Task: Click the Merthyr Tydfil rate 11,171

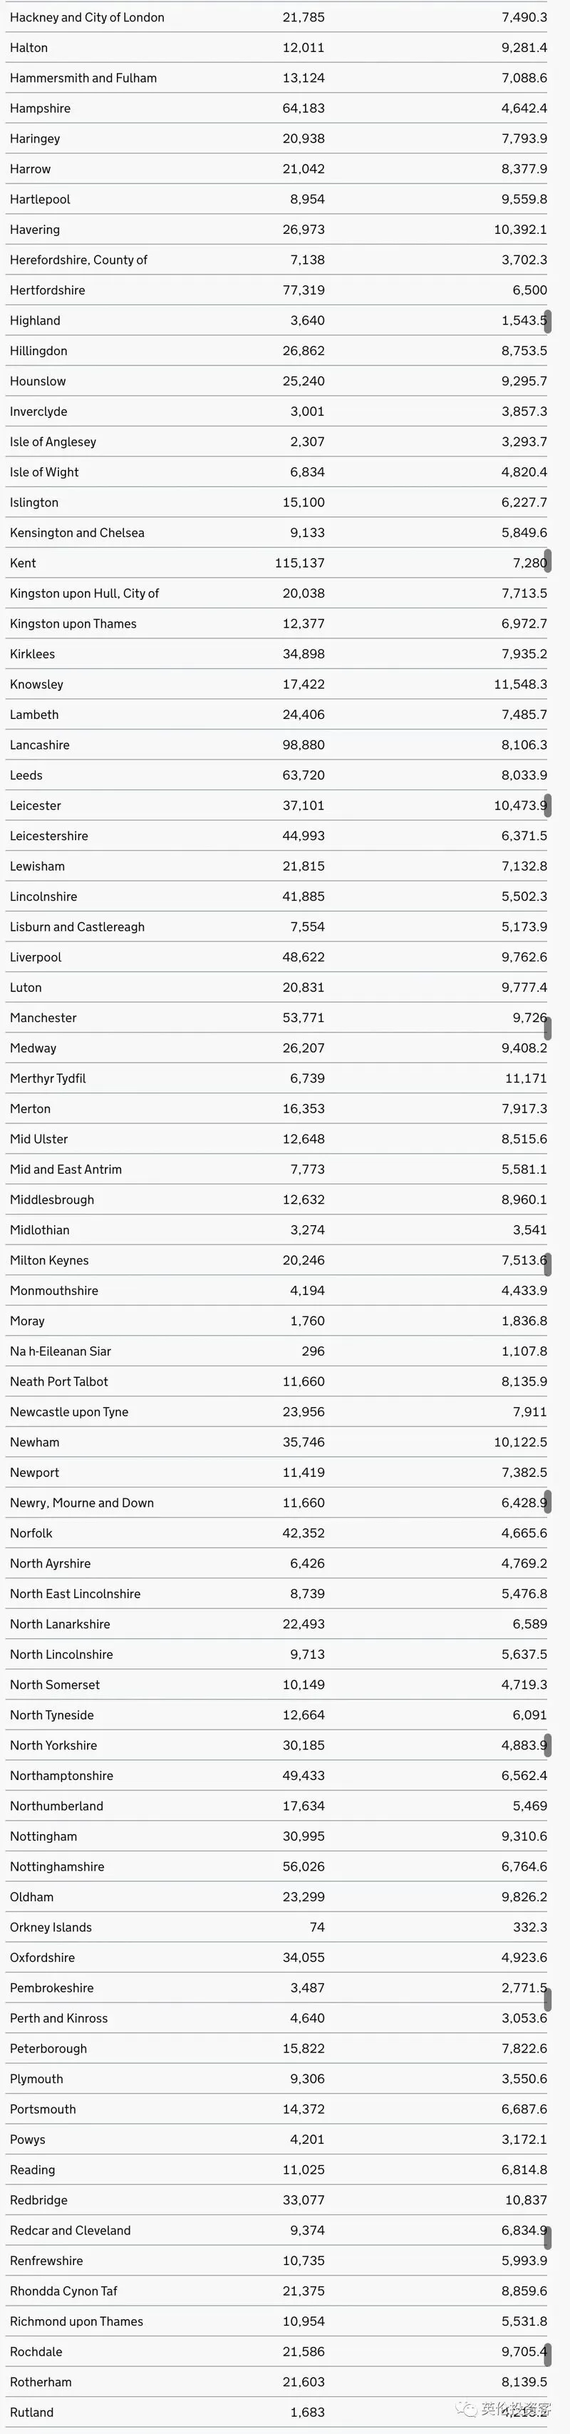Action: 526,1078
